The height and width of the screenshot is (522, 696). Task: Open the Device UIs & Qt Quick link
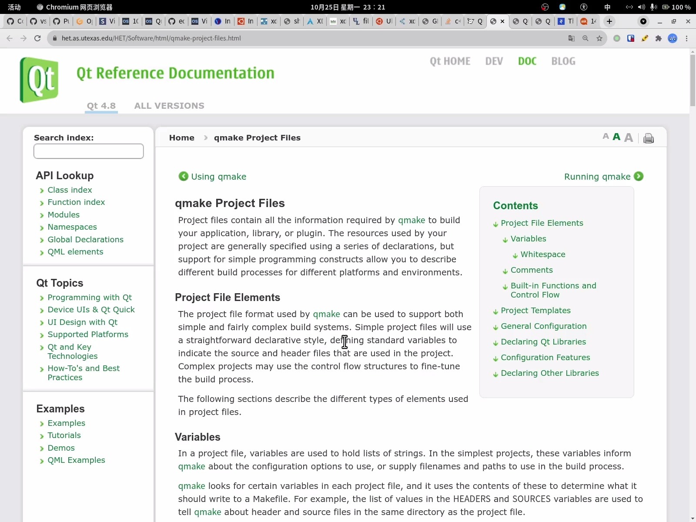[91, 310]
